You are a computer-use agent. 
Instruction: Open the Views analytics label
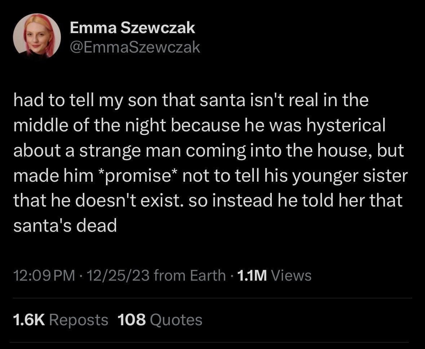(291, 276)
